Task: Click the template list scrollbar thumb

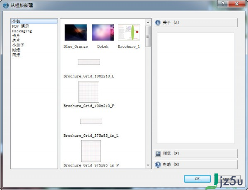Action: tap(148, 36)
